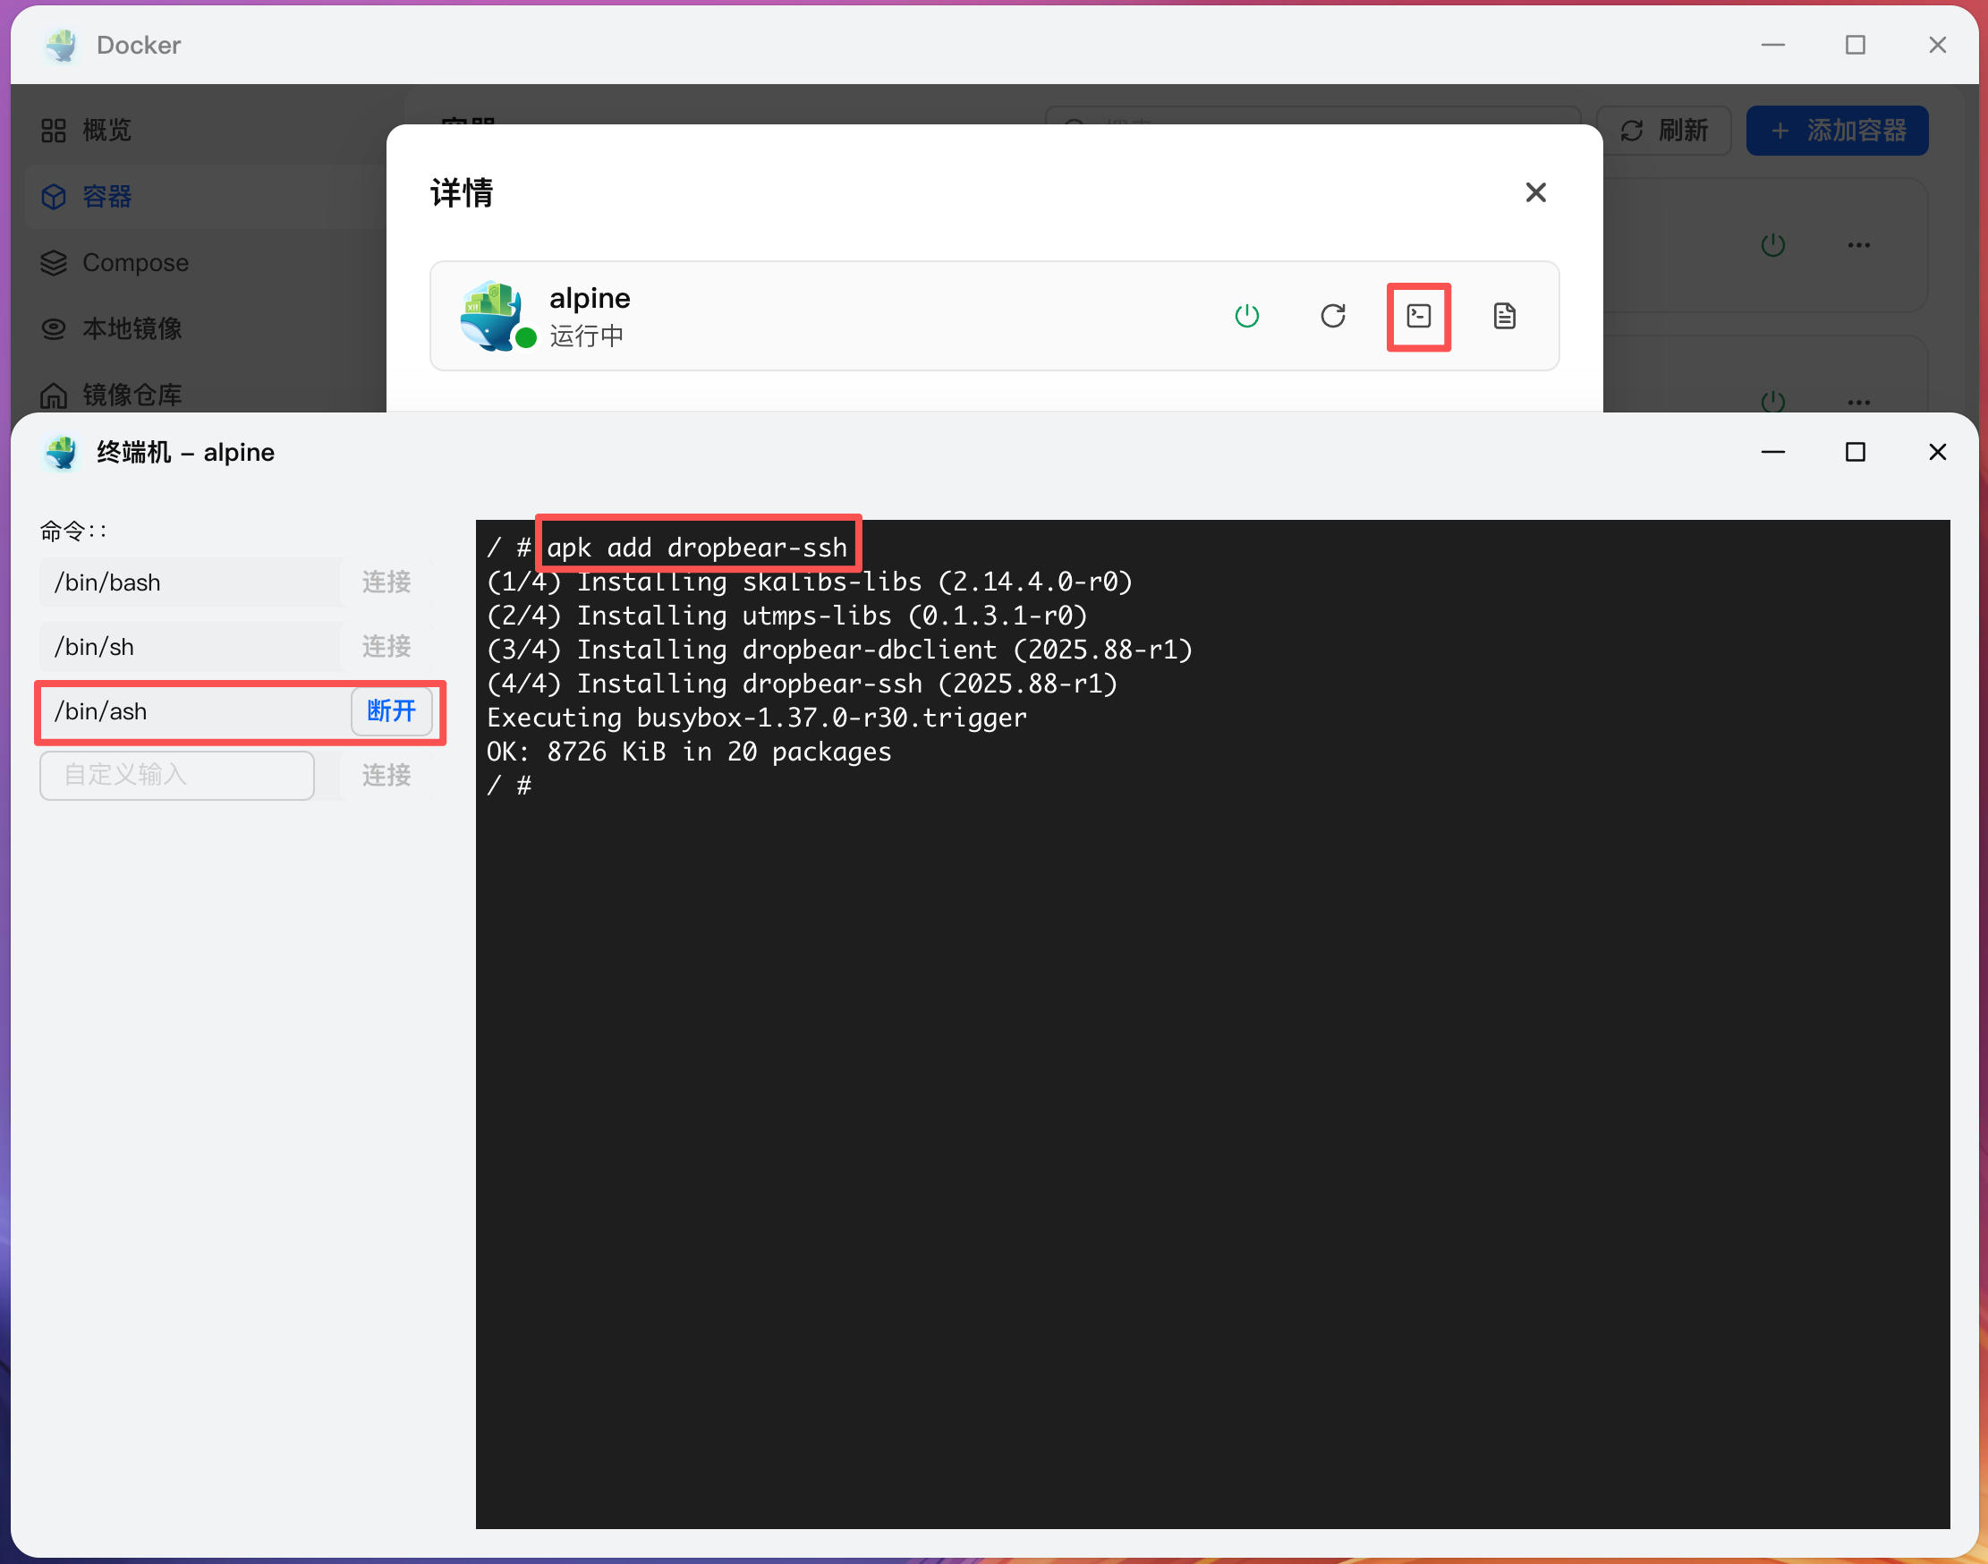This screenshot has height=1564, width=1988.
Task: Open the Compose section
Action: pyautogui.click(x=135, y=262)
